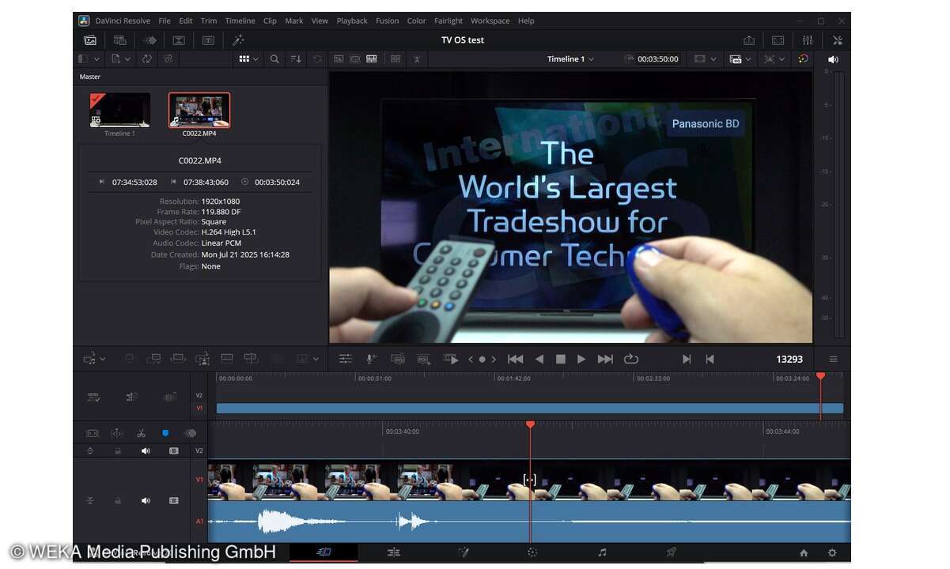Toggle V2 track video visibility

(x=174, y=450)
